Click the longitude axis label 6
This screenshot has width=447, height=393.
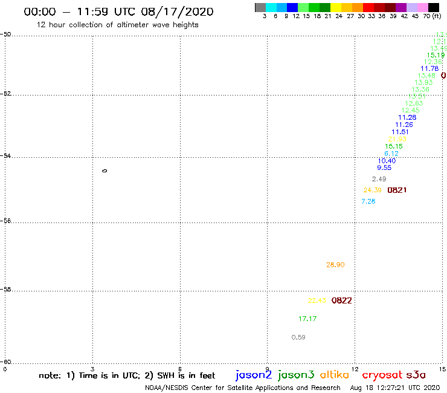coord(180,369)
